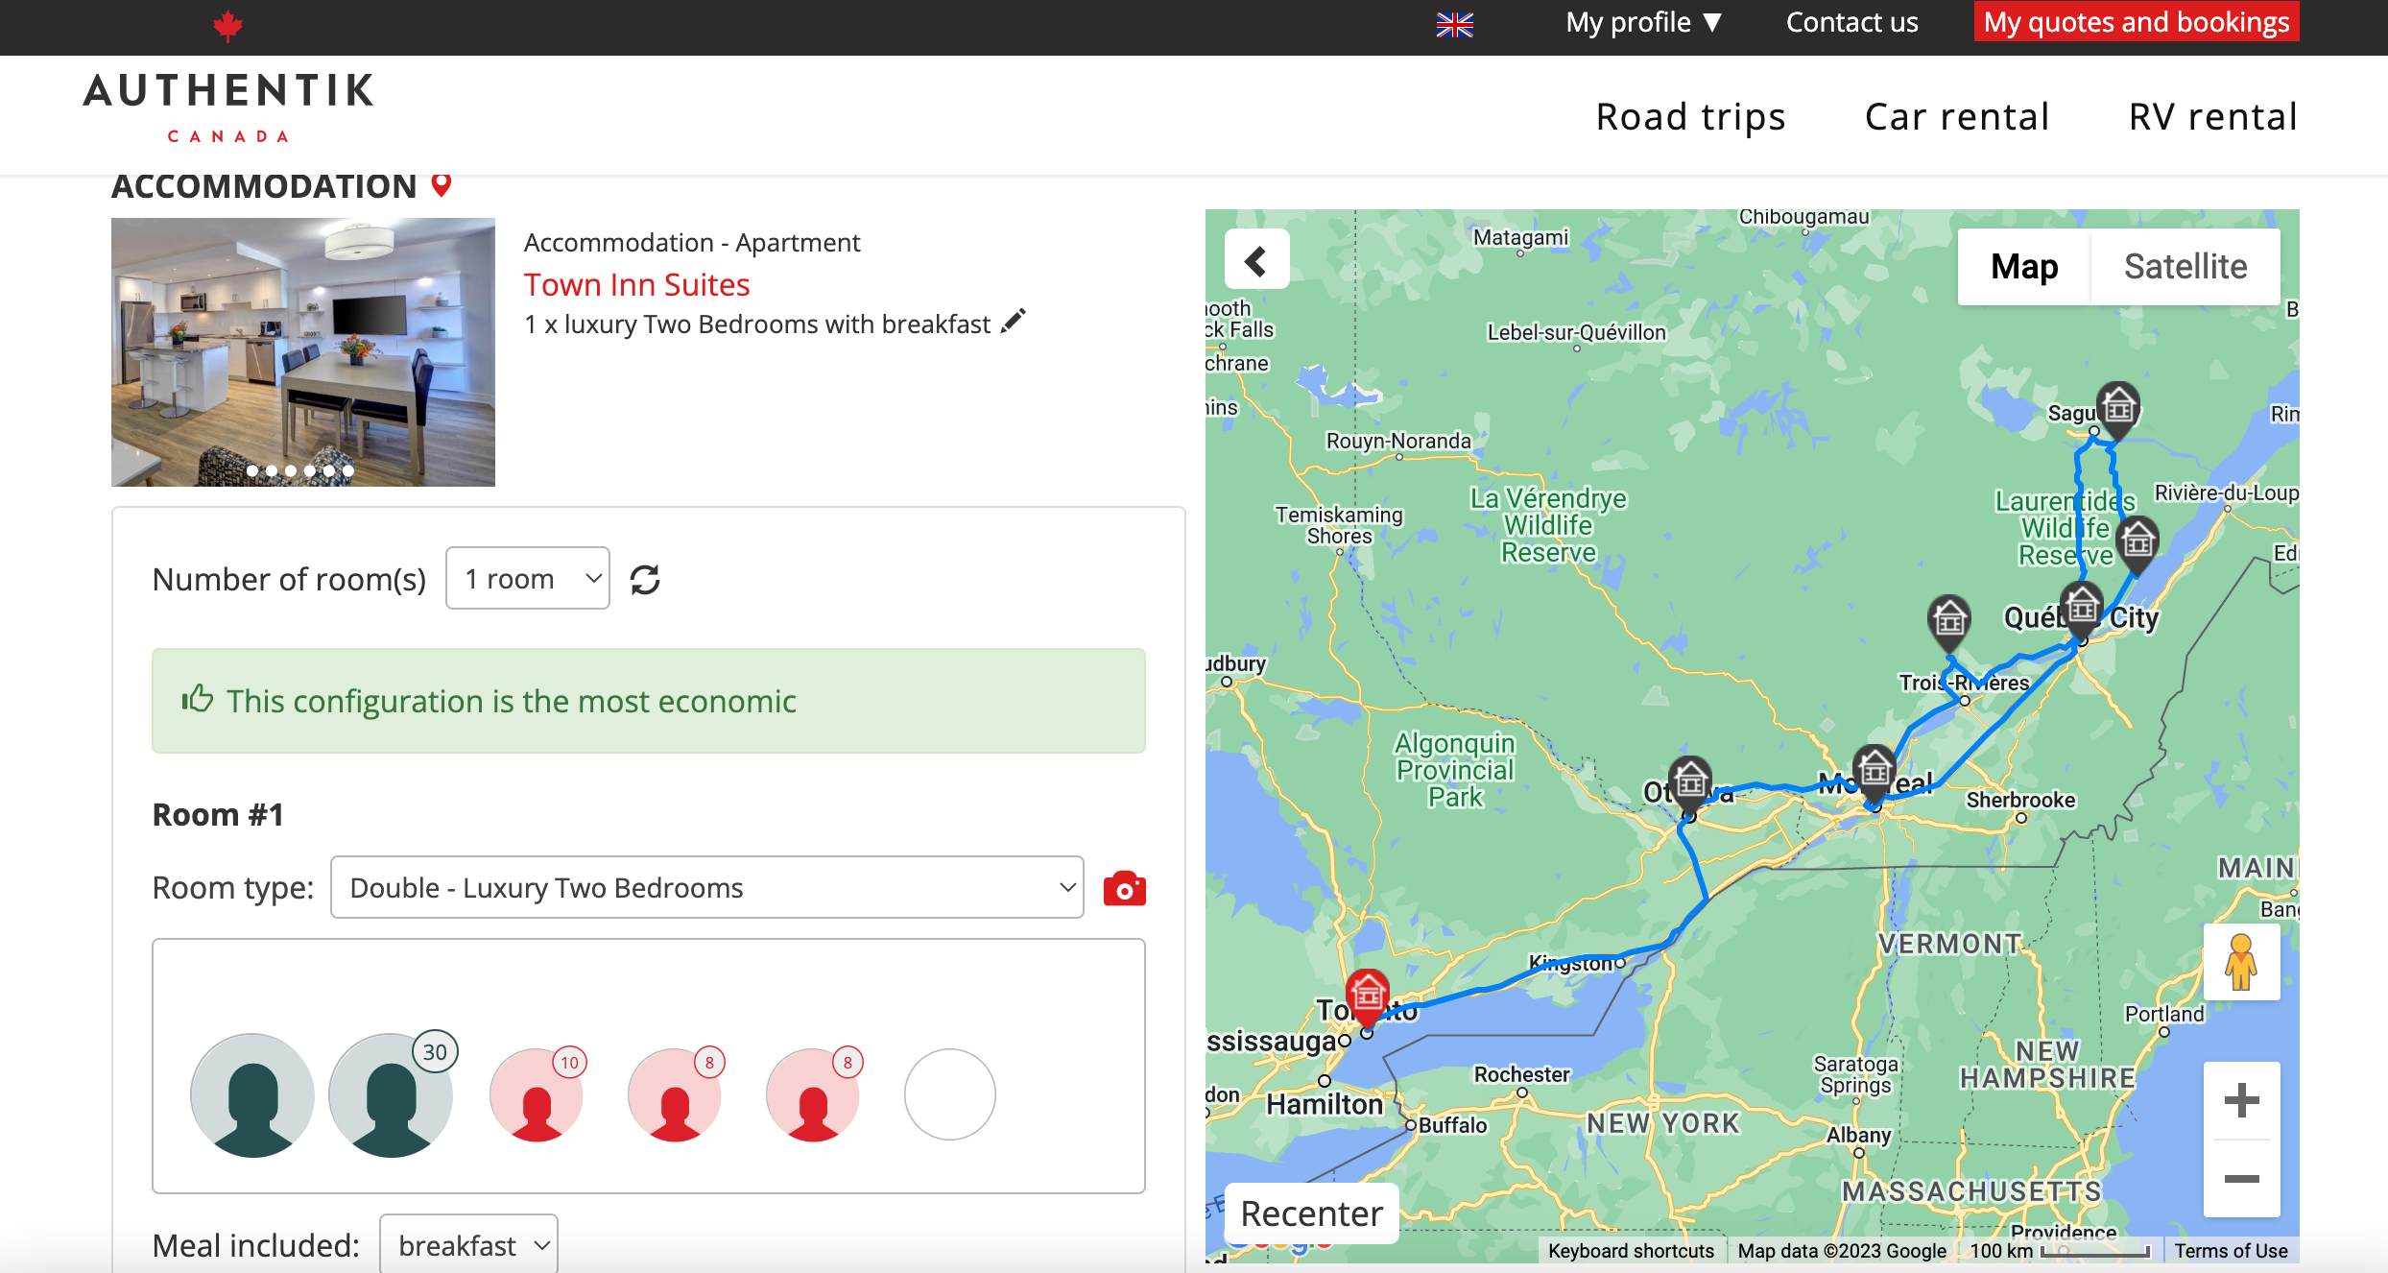The image size is (2388, 1273).
Task: Click the Québec City lodging marker
Action: [2082, 609]
